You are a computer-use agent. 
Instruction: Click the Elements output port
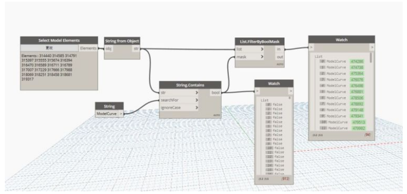(88, 48)
